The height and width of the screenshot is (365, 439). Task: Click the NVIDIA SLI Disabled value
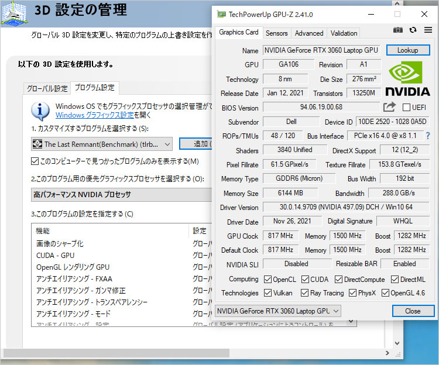tap(296, 264)
